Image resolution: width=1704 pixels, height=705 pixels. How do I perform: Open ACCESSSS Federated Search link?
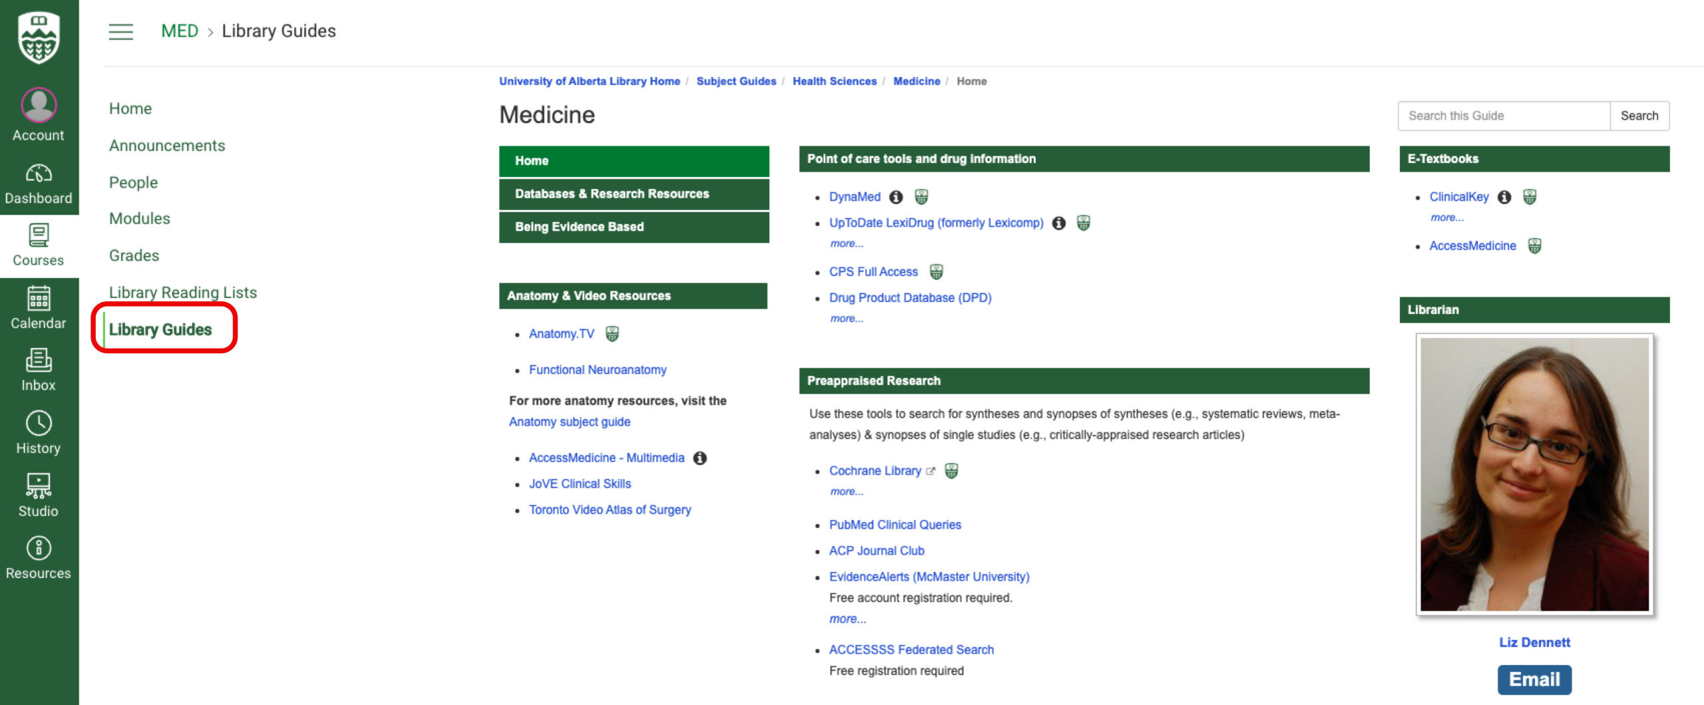[911, 650]
